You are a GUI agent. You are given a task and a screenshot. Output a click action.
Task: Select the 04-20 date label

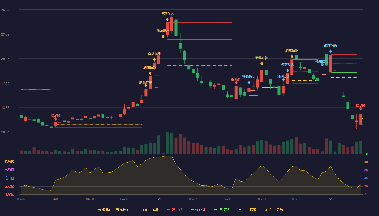click(x=90, y=199)
